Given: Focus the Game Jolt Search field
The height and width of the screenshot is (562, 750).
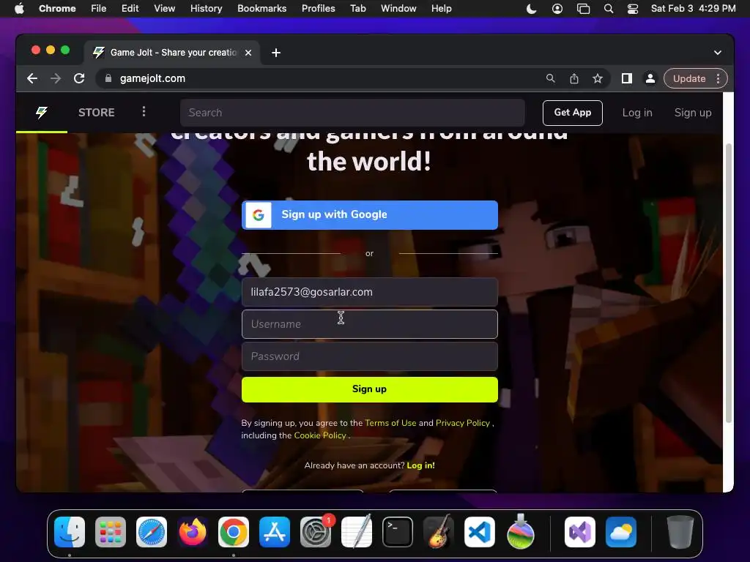Looking at the screenshot, I should [x=352, y=113].
